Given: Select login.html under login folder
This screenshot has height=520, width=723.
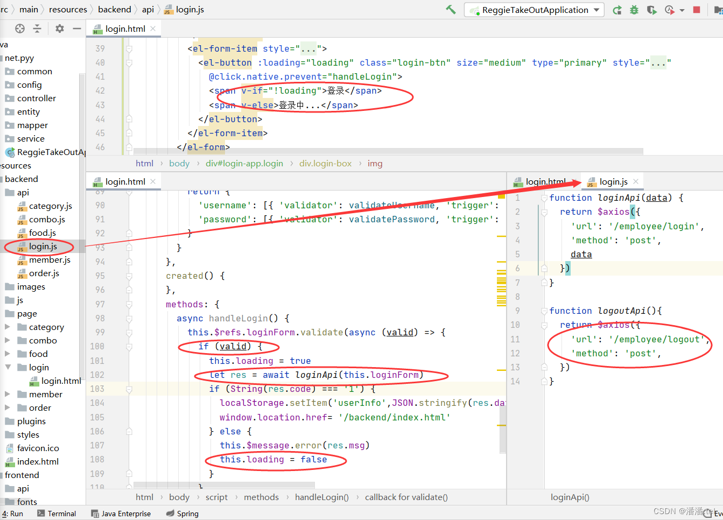Looking at the screenshot, I should coord(55,381).
